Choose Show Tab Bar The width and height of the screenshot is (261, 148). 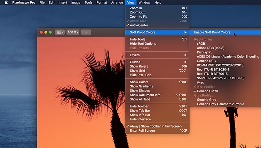coord(157,111)
